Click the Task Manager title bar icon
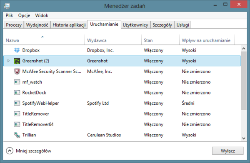Viewport: 250px width, 163px height. coord(7,6)
